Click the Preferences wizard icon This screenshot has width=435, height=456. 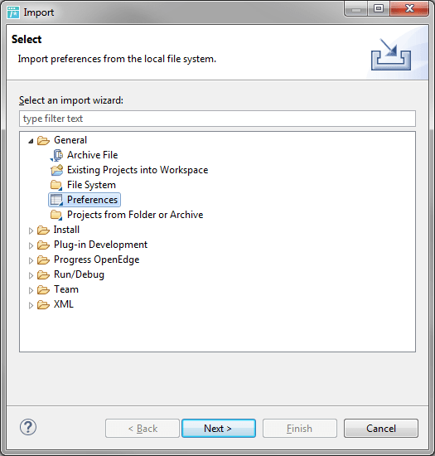pyautogui.click(x=56, y=200)
